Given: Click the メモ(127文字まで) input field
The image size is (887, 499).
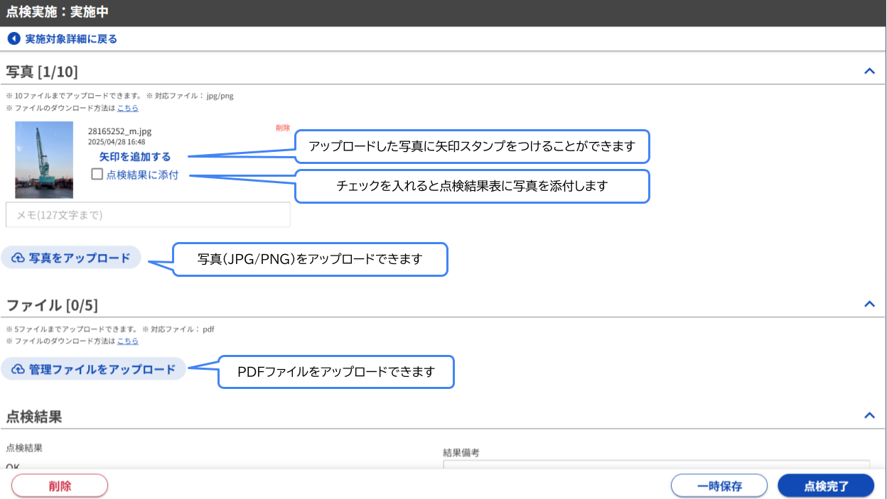Looking at the screenshot, I should tap(147, 214).
